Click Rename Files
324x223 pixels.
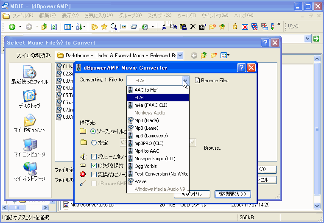[x=212, y=80]
